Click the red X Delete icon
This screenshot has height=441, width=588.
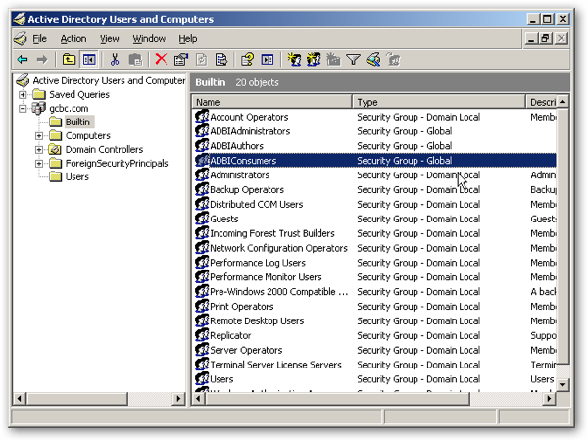pyautogui.click(x=162, y=59)
